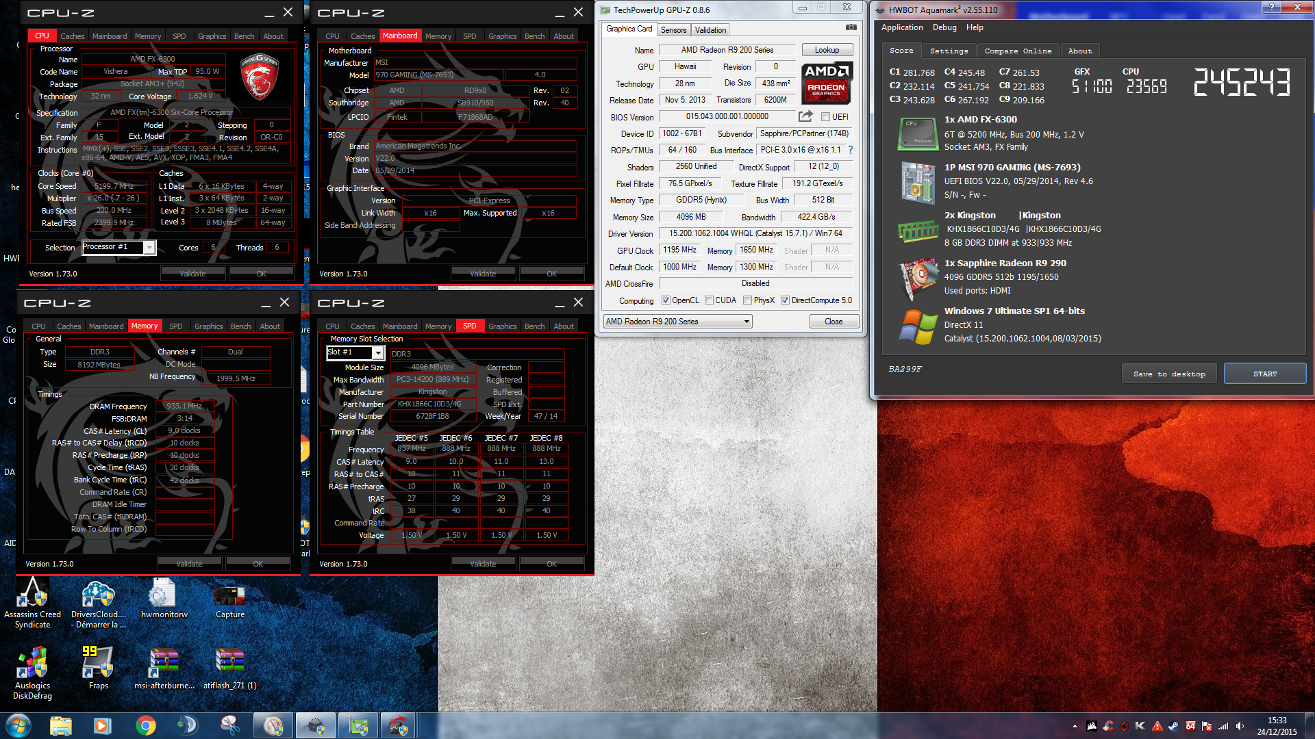The image size is (1315, 739).
Task: Open the msi-afterburner archive on desktop
Action: pyautogui.click(x=164, y=669)
